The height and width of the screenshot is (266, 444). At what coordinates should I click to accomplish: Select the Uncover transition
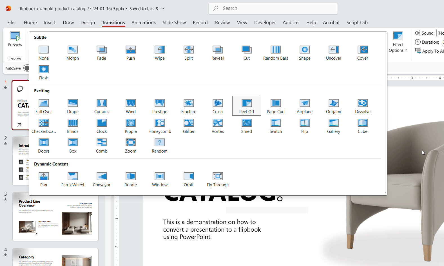tap(334, 53)
